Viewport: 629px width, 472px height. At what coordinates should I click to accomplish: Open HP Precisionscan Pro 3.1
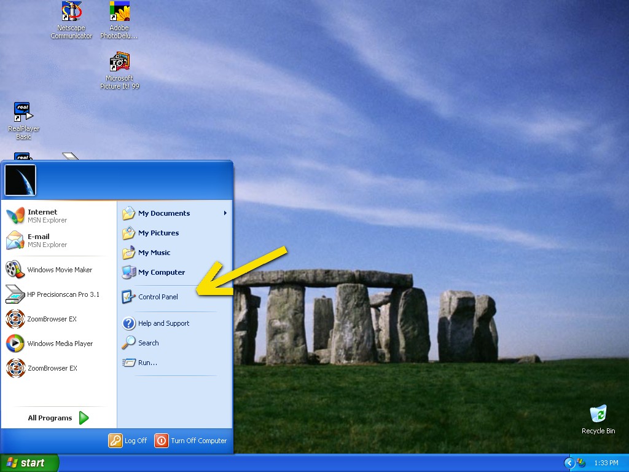pyautogui.click(x=63, y=294)
